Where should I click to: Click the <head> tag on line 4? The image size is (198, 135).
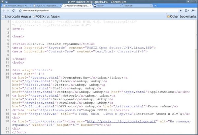pyautogui.click(x=18, y=37)
